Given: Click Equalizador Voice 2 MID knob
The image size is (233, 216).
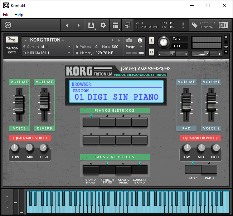Looking at the screenshot, I should (201, 148).
